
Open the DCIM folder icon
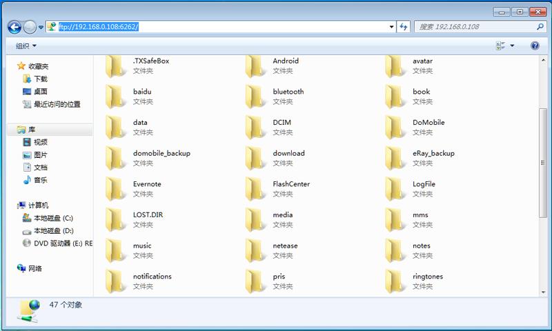pos(256,127)
